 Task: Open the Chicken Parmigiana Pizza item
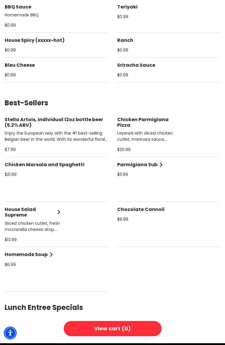[143, 122]
